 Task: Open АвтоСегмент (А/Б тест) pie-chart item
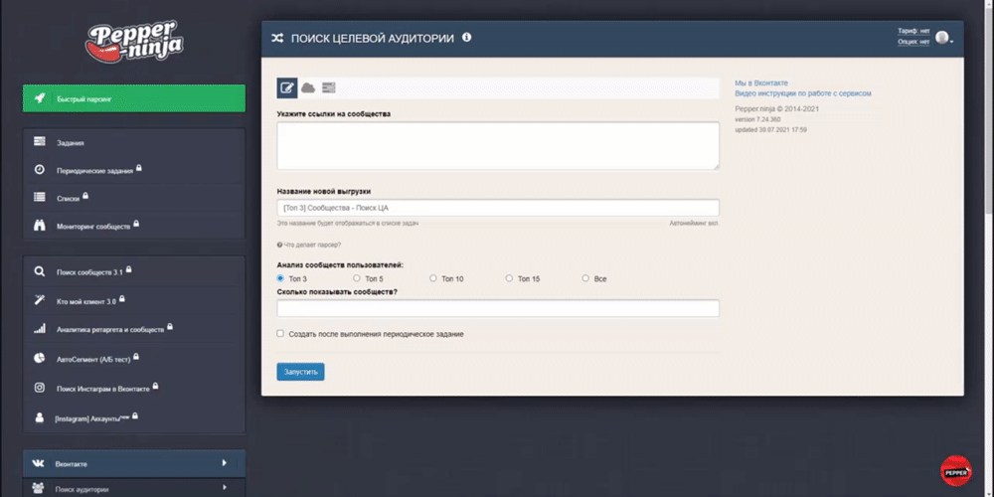pyautogui.click(x=134, y=359)
